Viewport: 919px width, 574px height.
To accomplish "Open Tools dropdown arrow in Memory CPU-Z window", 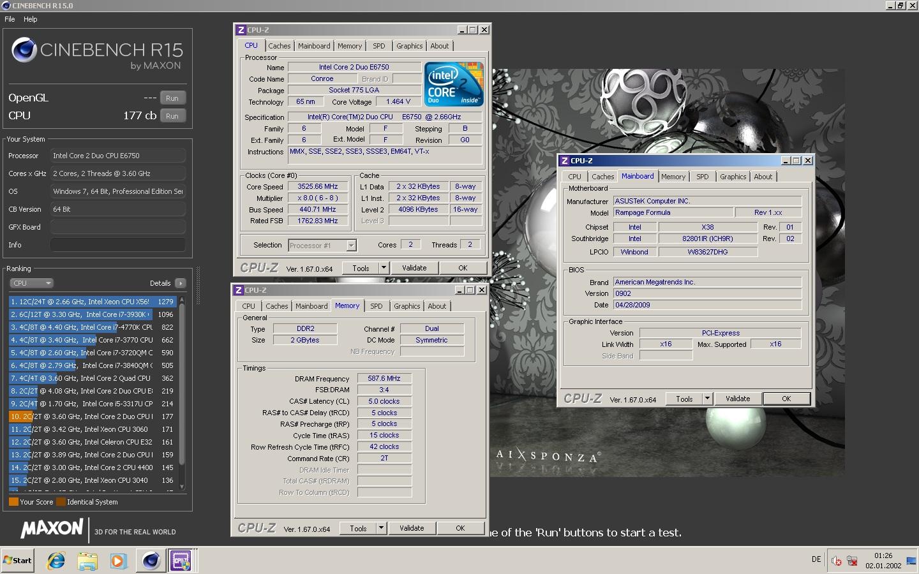I will tap(381, 529).
